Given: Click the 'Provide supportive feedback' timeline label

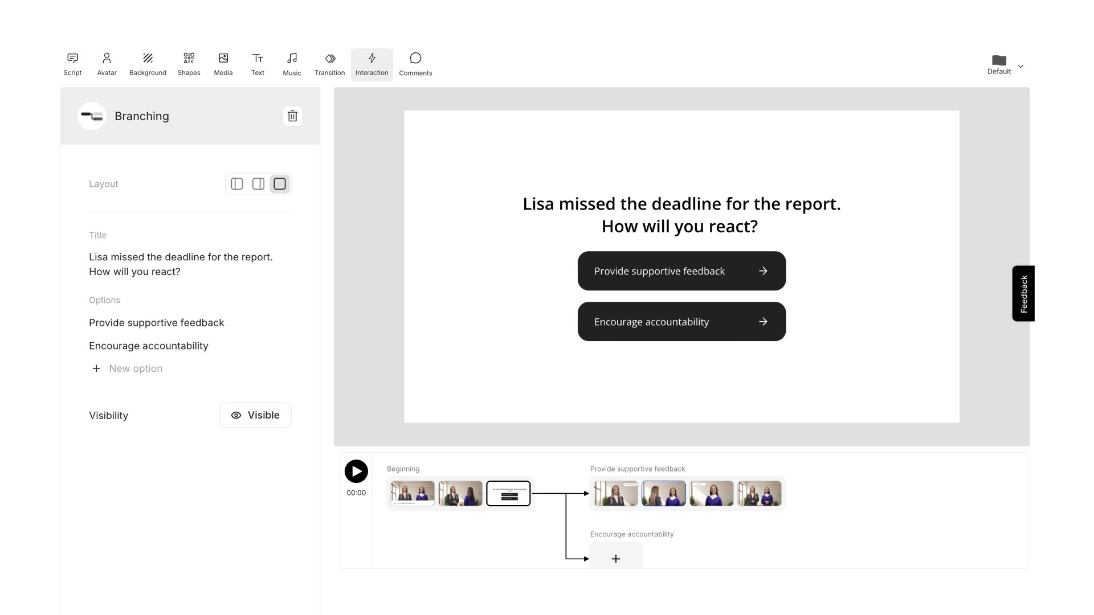Looking at the screenshot, I should coord(638,469).
